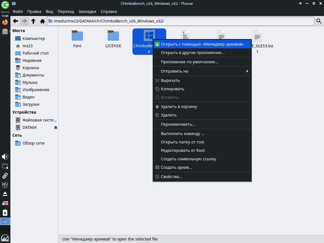Screen dimensions: 324x243
Task: Click the panel clock showing 11:55
Action: click(5, 16)
